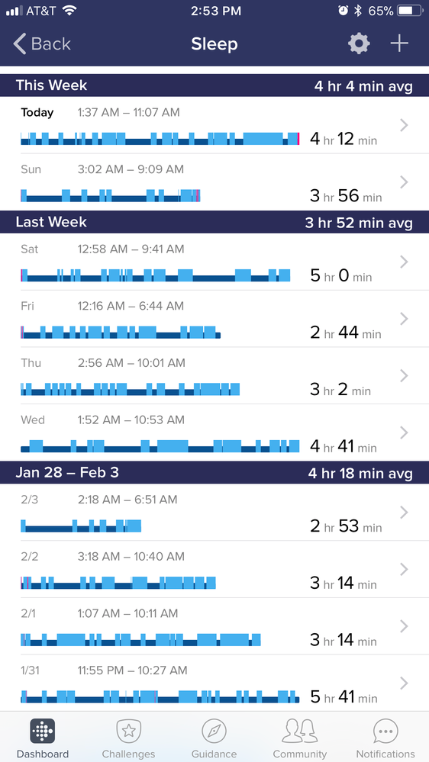Open sleep settings gear icon

pos(359,44)
